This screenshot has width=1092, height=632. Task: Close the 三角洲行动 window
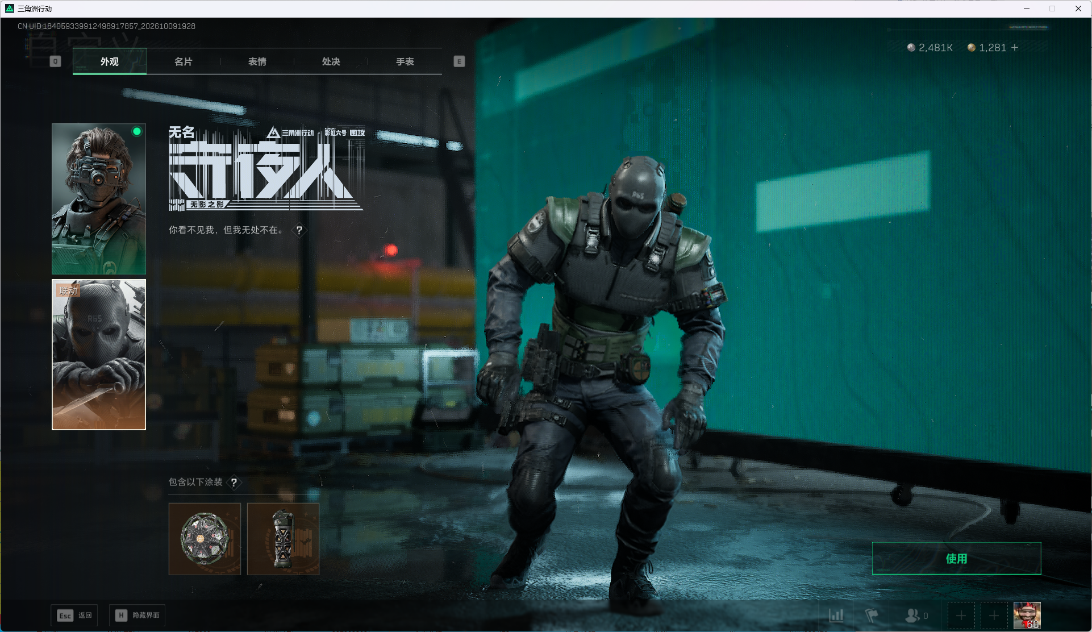[1078, 9]
